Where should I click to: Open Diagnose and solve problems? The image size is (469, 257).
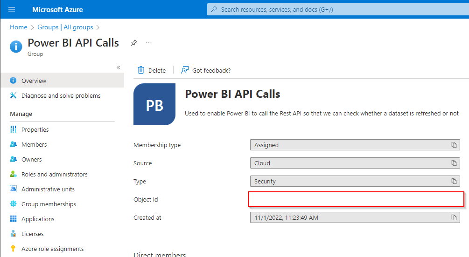[x=61, y=95]
